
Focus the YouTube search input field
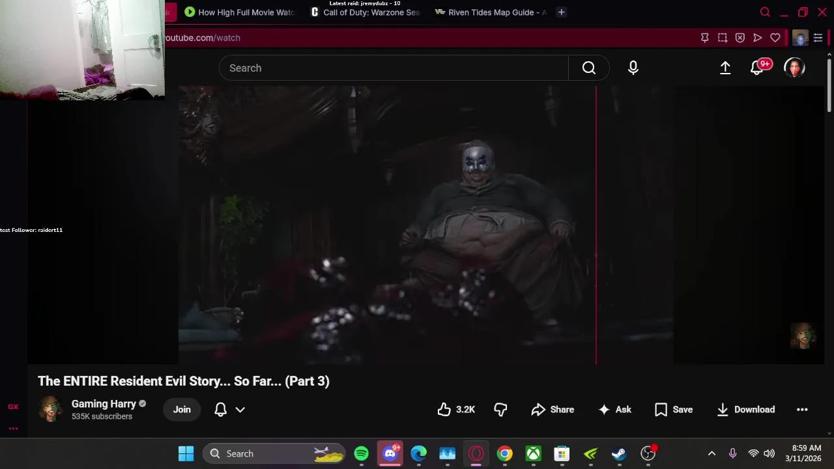(x=394, y=68)
